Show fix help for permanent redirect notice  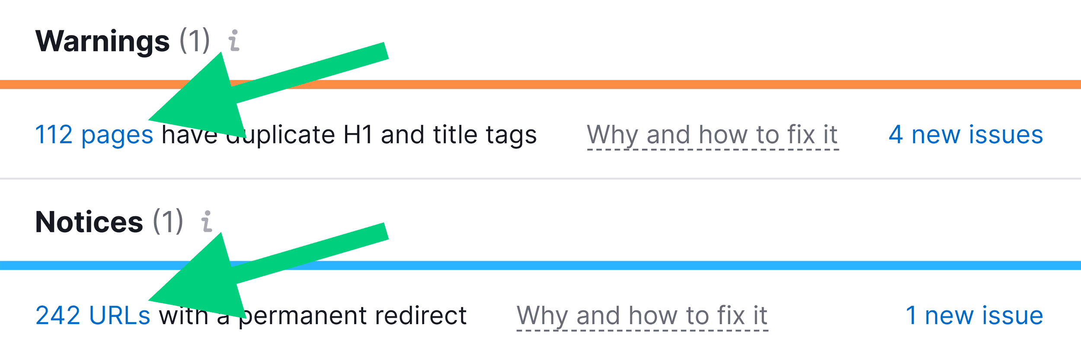642,315
